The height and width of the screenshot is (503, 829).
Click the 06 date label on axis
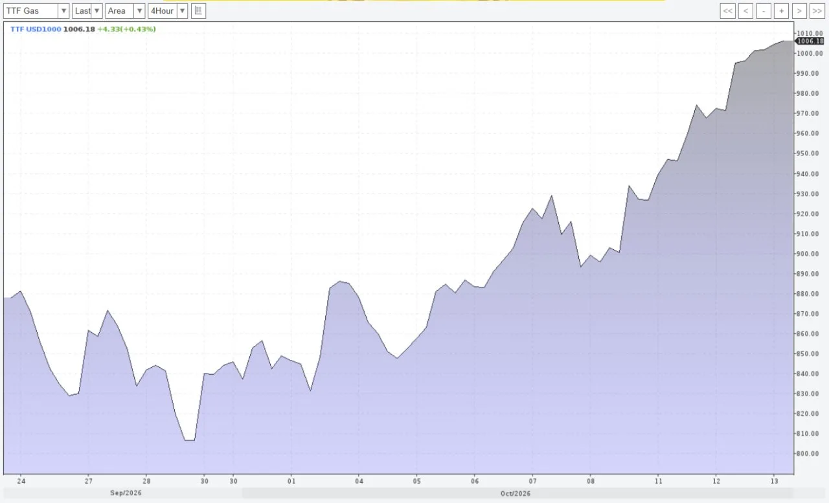[x=475, y=481]
